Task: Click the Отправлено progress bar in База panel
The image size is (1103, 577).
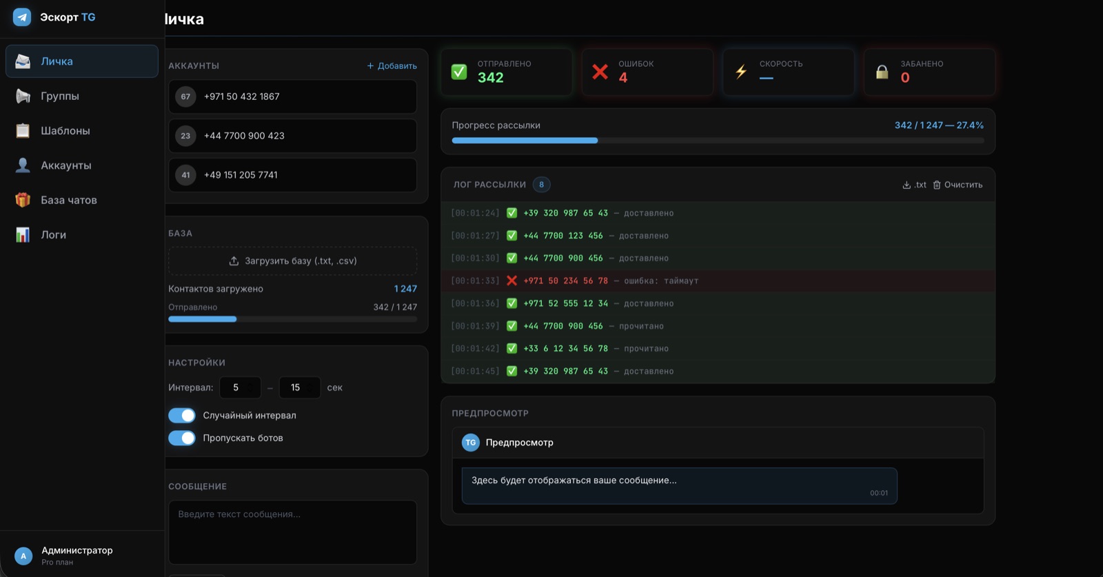Action: [x=292, y=319]
